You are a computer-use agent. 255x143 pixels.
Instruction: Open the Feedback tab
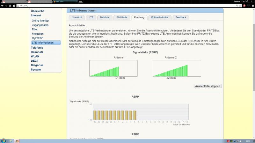(181, 17)
